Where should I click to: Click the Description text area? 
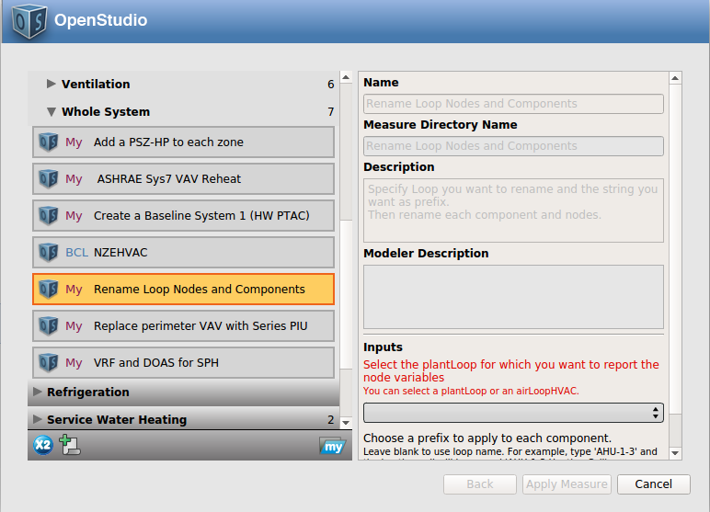tap(513, 210)
